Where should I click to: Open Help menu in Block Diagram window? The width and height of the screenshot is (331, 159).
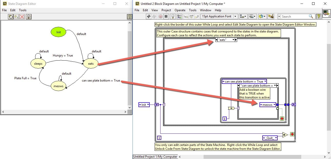218,10
